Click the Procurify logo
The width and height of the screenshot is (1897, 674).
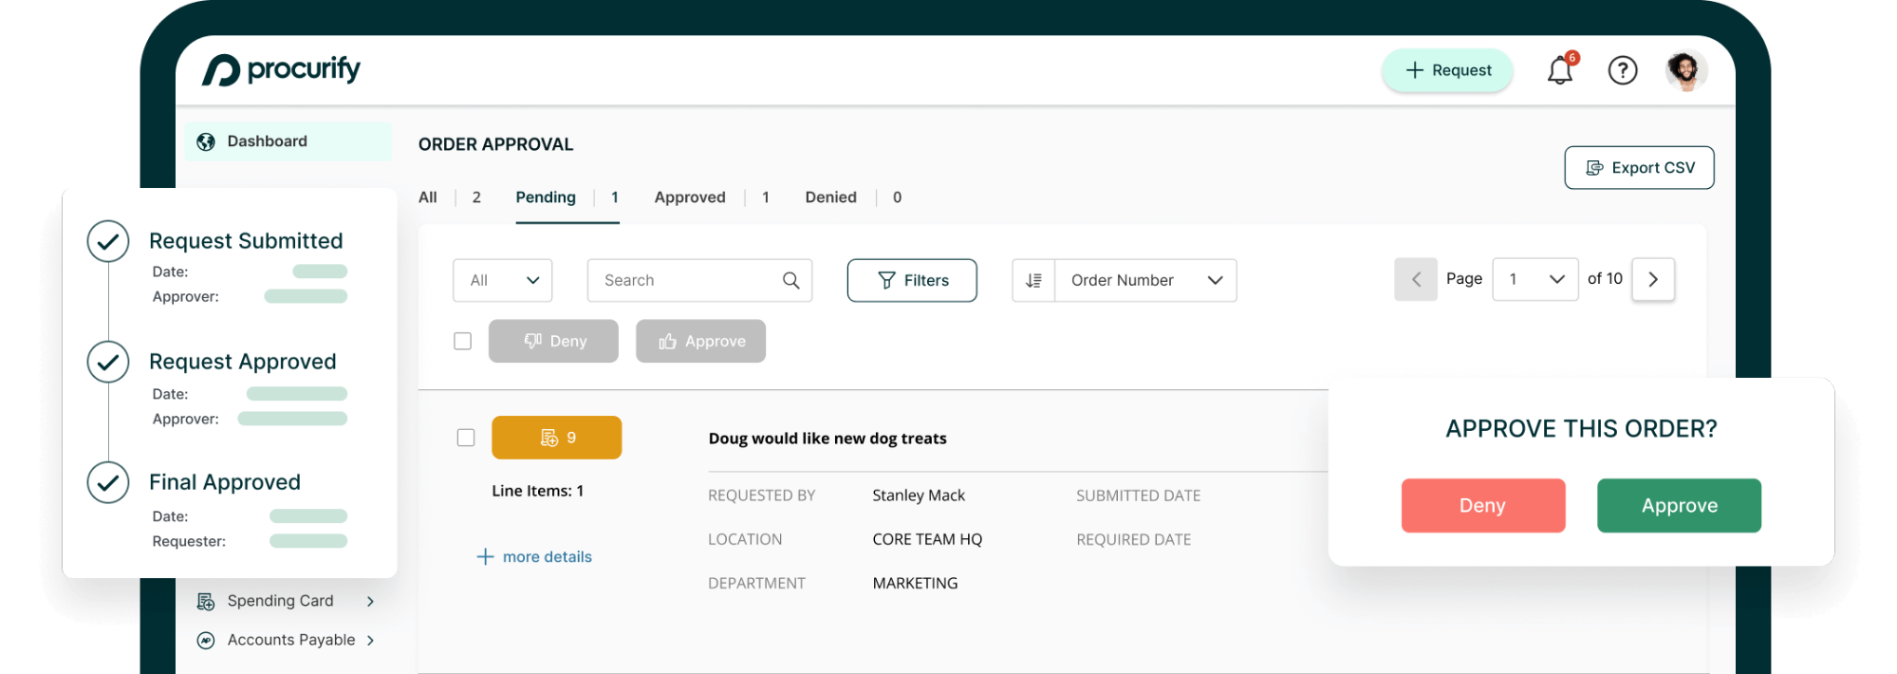[x=281, y=70]
